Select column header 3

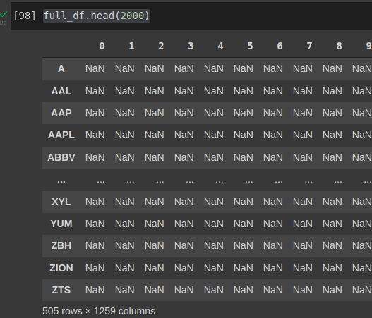(x=191, y=46)
